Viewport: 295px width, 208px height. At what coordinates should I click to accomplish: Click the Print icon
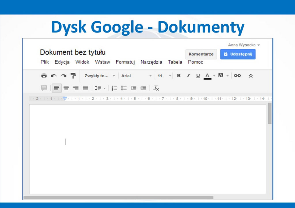coord(44,76)
